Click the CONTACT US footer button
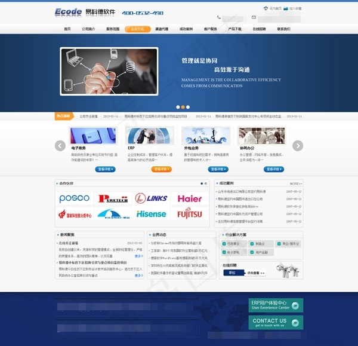358x346 pixels. point(276,323)
